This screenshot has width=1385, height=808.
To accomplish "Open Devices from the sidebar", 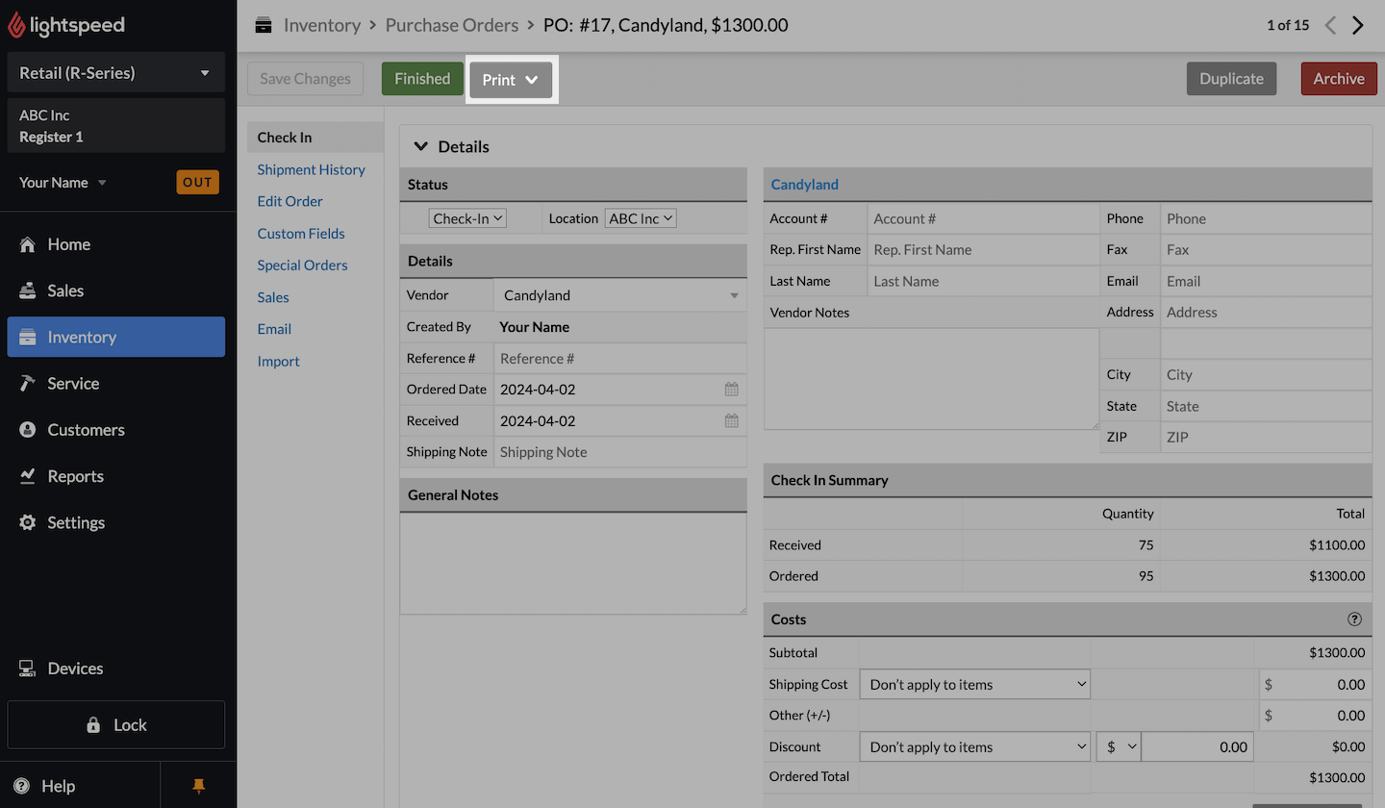I will pos(75,669).
